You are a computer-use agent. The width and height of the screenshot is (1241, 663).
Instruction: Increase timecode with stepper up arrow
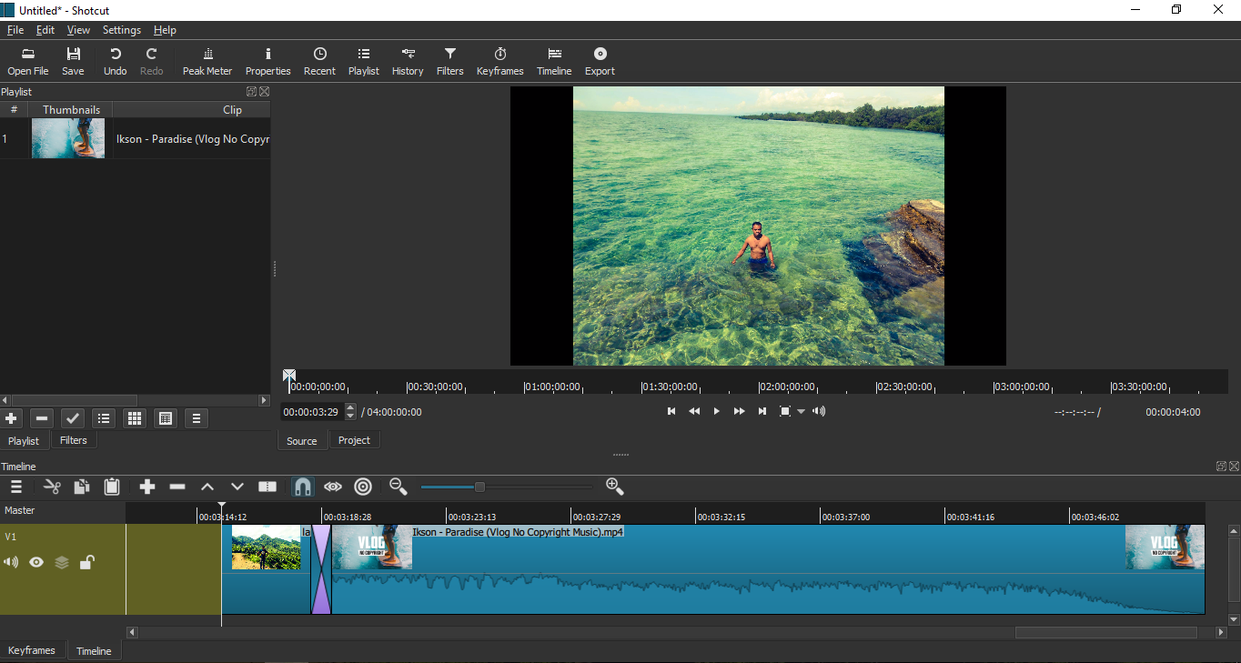click(350, 407)
